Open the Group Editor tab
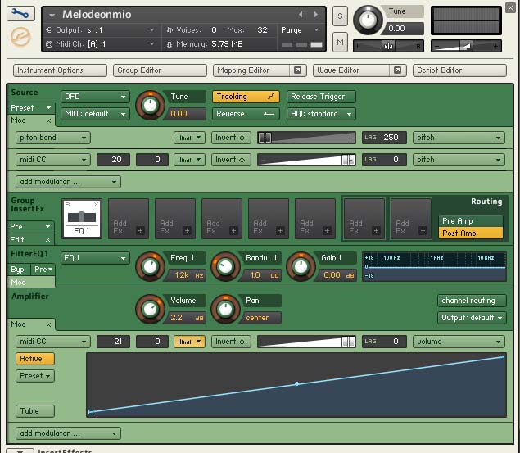This screenshot has width=520, height=453. coord(160,70)
